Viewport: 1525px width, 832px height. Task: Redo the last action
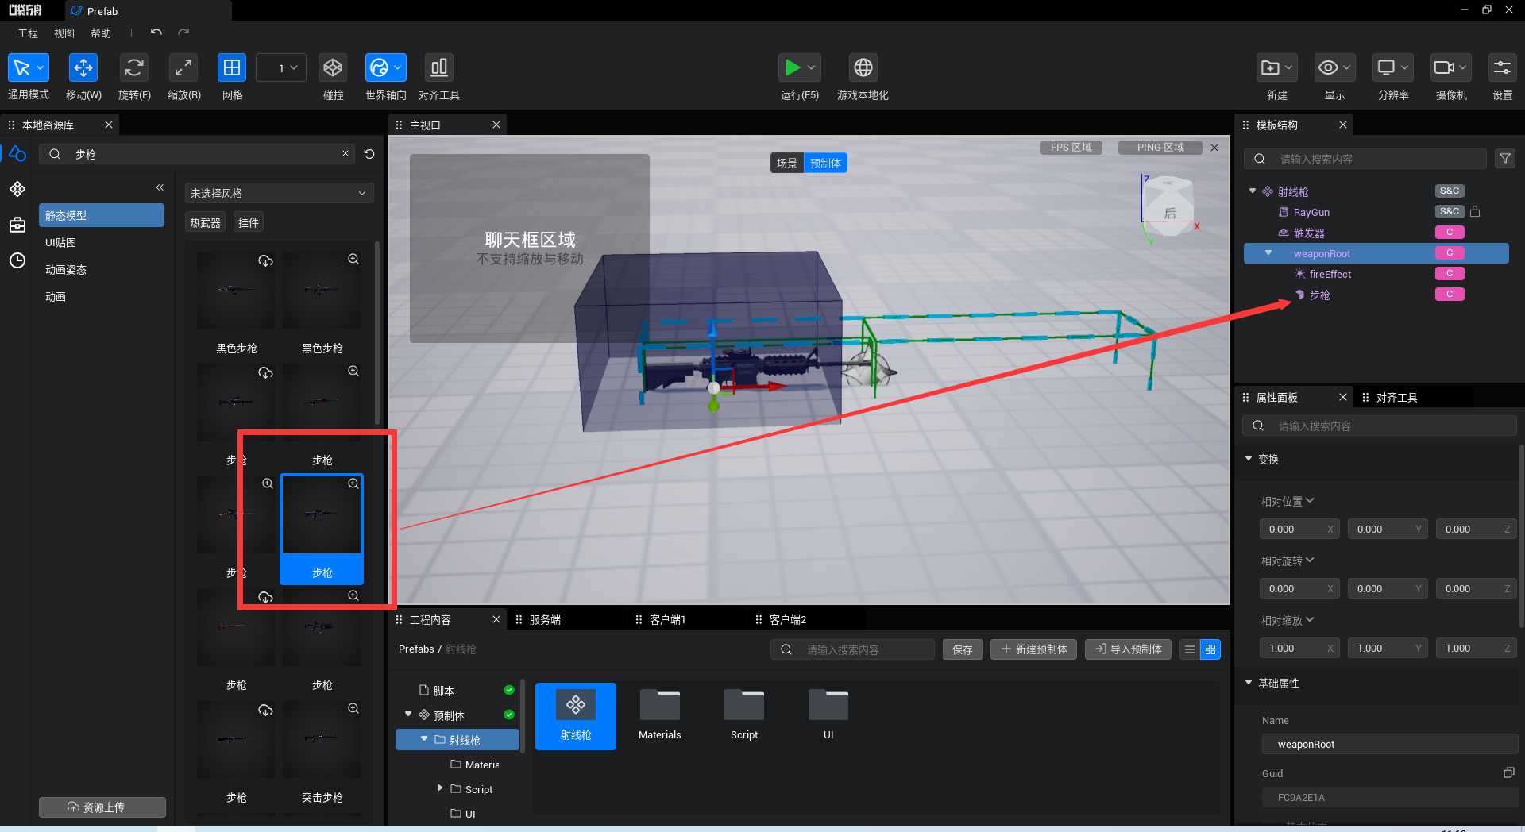[183, 33]
